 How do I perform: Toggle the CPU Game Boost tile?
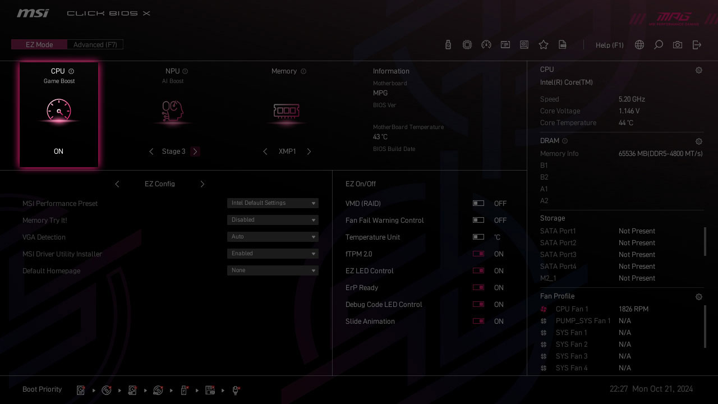[59, 115]
